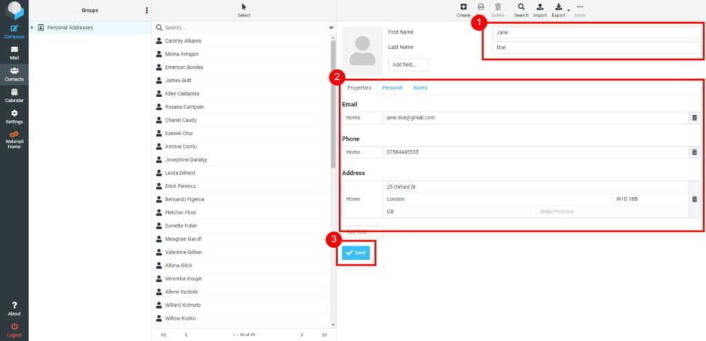Viewport: 706px width, 341px height.
Task: Click contact list scrollbar thumb
Action: pyautogui.click(x=333, y=105)
